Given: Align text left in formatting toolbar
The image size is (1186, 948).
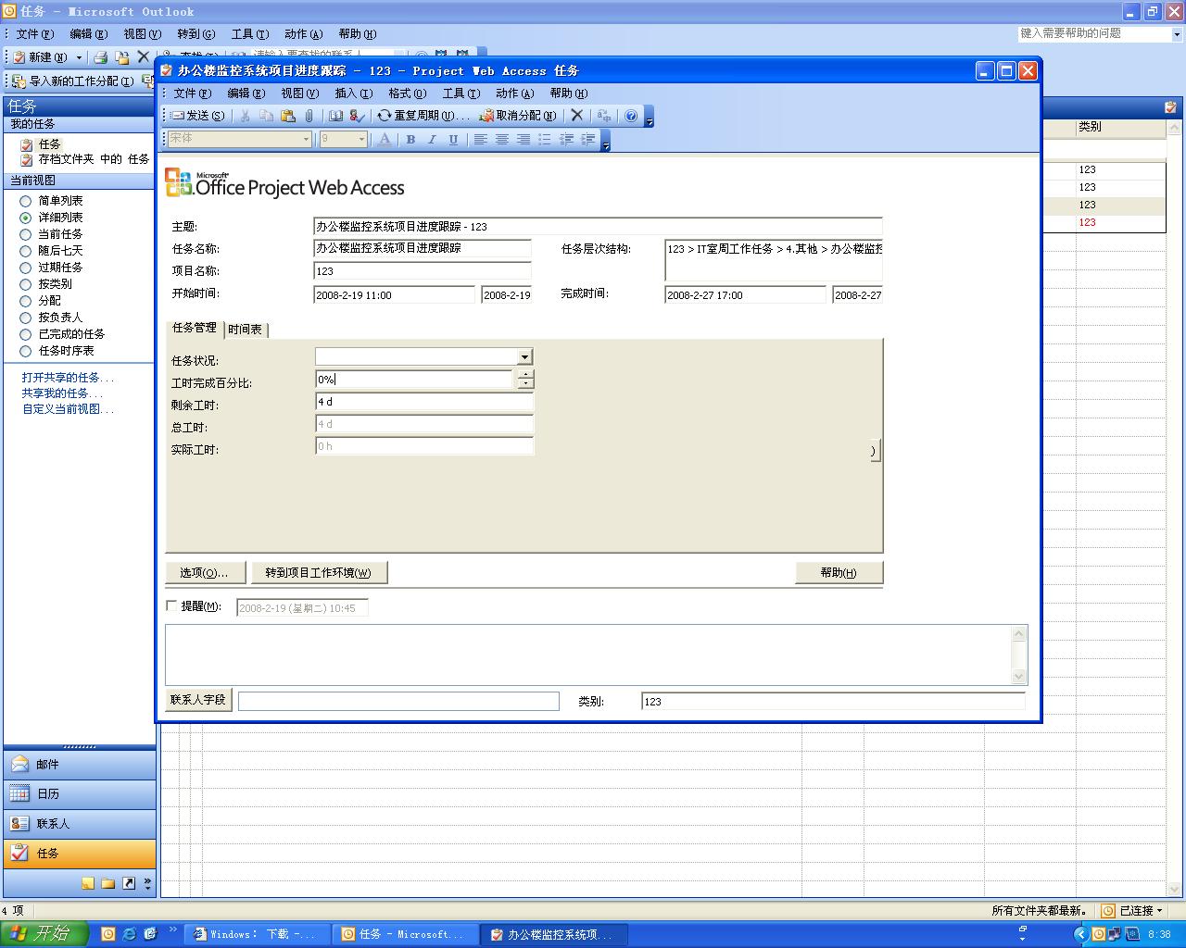Looking at the screenshot, I should (x=480, y=139).
